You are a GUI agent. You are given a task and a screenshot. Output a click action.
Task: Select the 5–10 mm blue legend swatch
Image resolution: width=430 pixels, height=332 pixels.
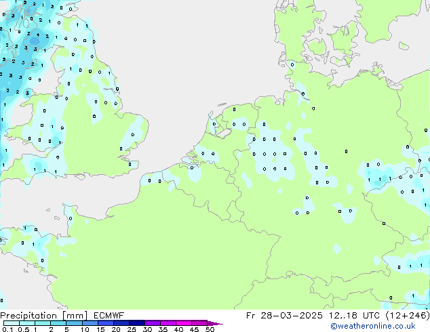pos(74,323)
